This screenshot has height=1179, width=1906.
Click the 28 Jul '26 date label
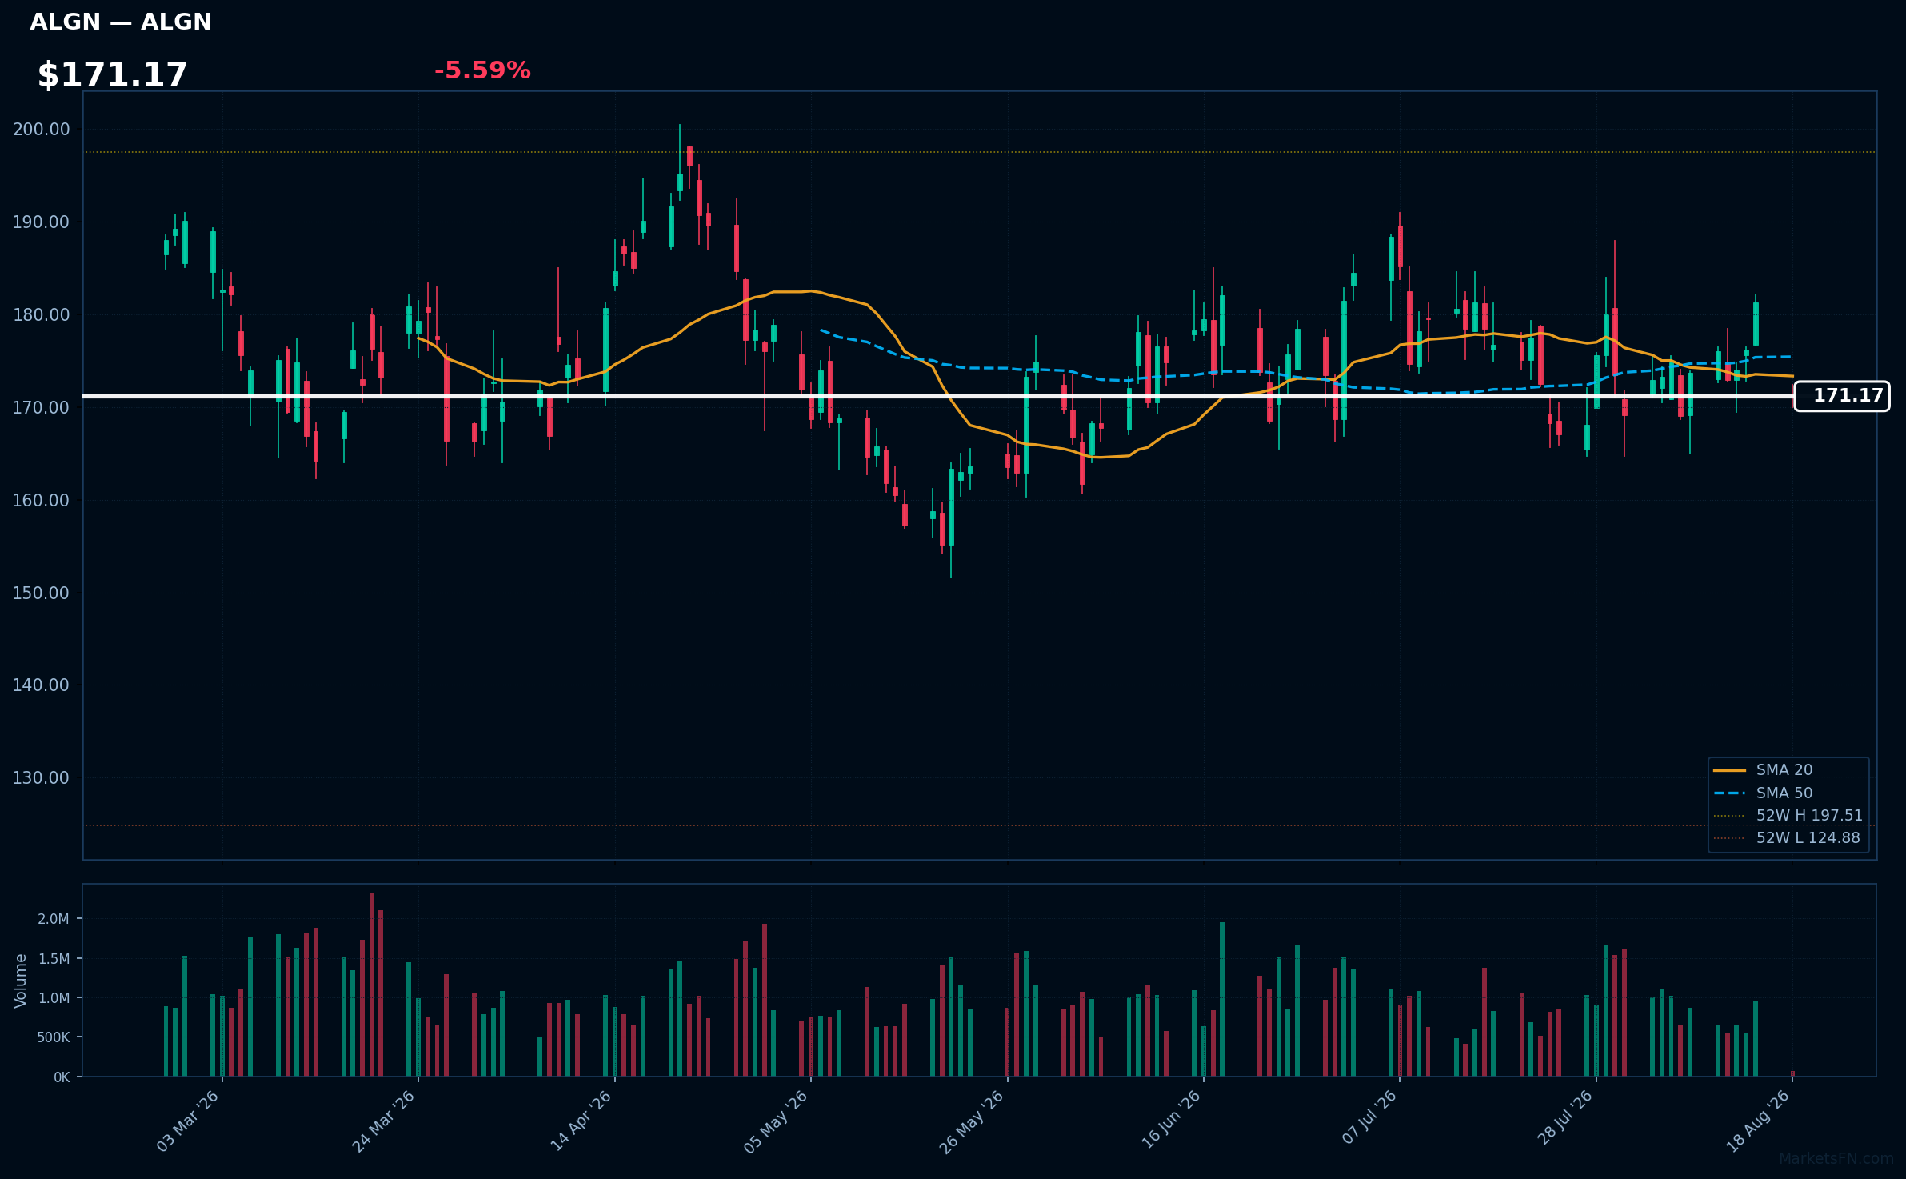1565,1117
